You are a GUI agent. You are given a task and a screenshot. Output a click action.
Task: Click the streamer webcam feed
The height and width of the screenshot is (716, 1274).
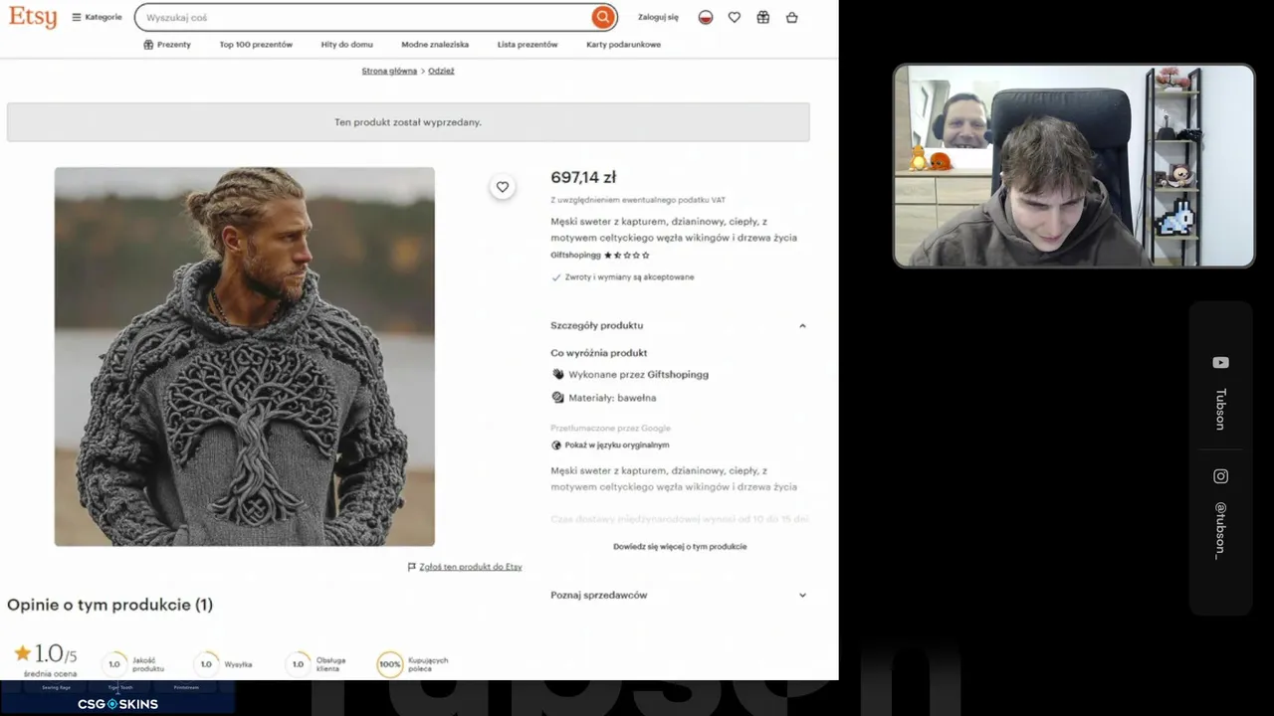tap(1074, 166)
